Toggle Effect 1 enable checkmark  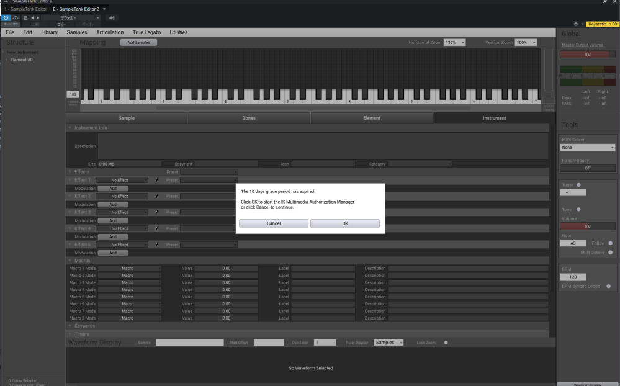[157, 180]
